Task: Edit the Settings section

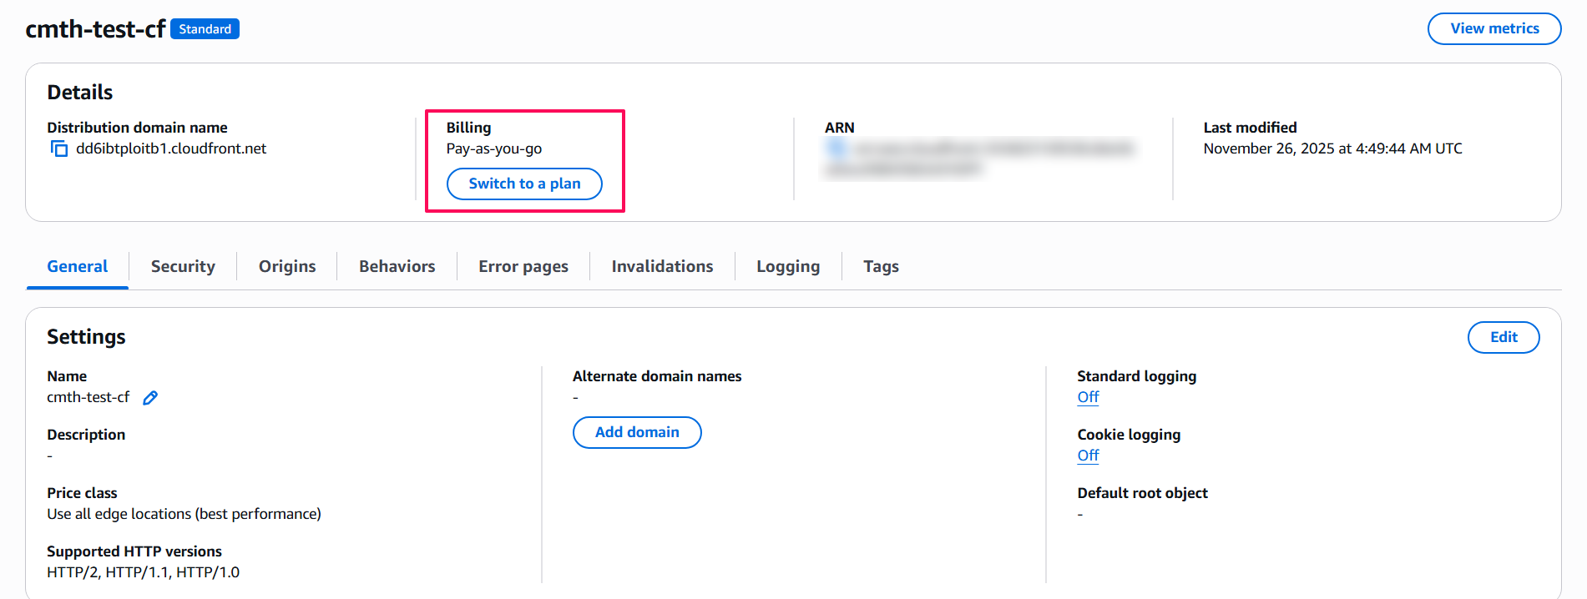Action: [x=1503, y=337]
